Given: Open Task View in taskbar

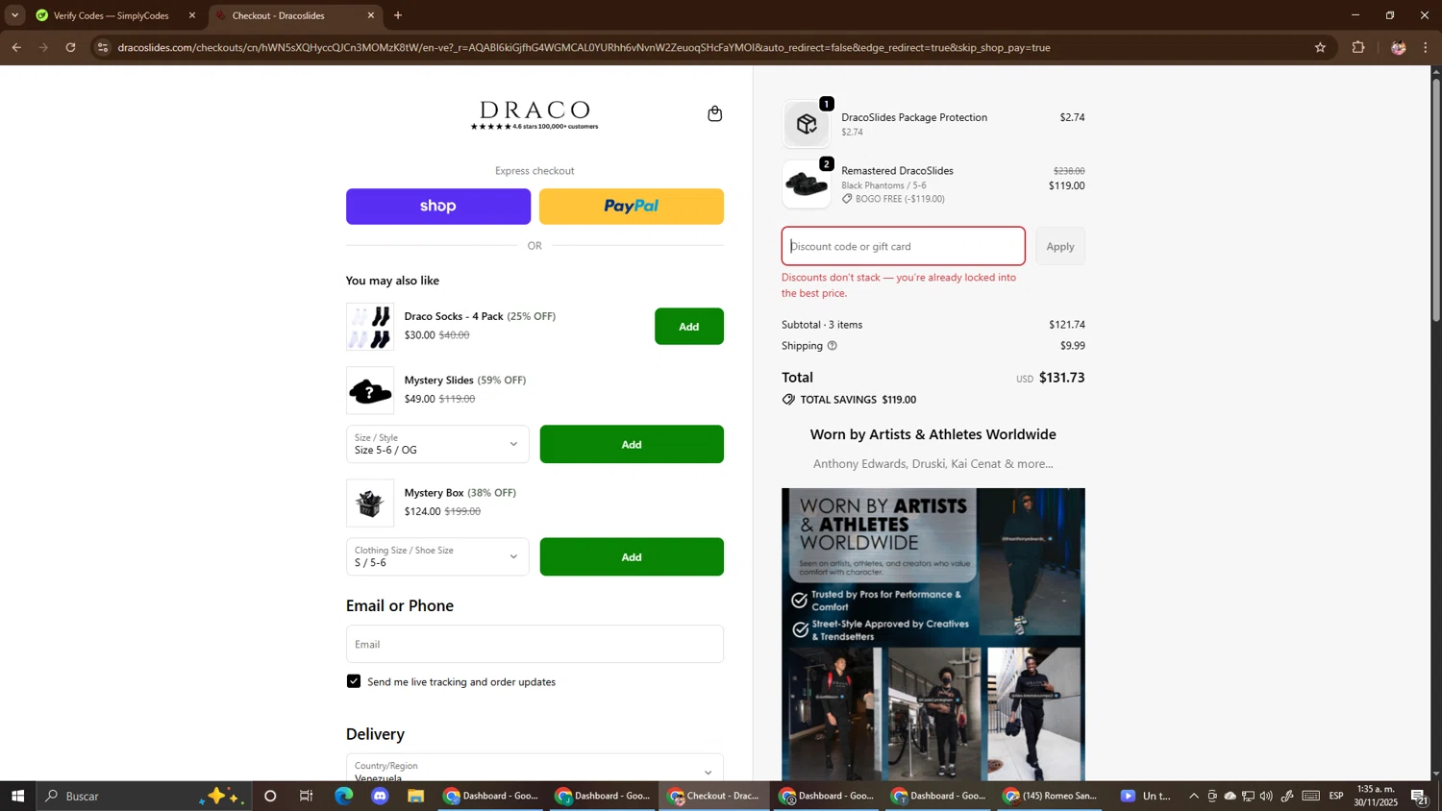Looking at the screenshot, I should pos(307,796).
